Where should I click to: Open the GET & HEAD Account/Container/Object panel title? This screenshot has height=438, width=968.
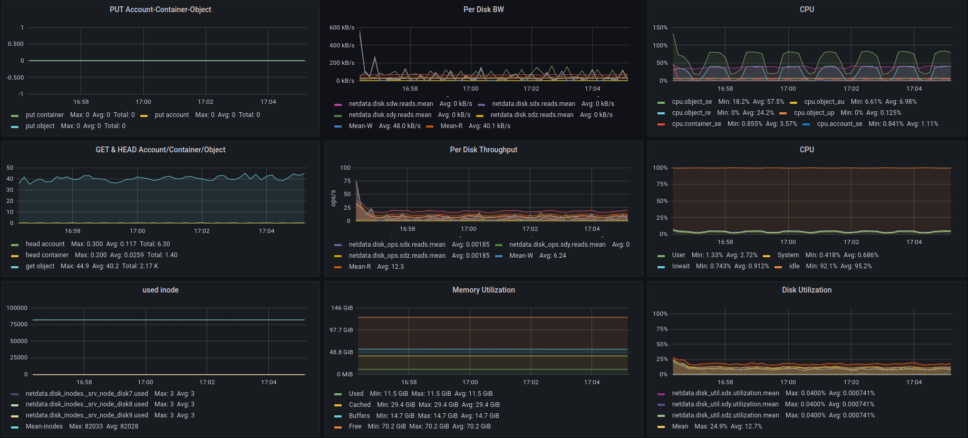160,150
